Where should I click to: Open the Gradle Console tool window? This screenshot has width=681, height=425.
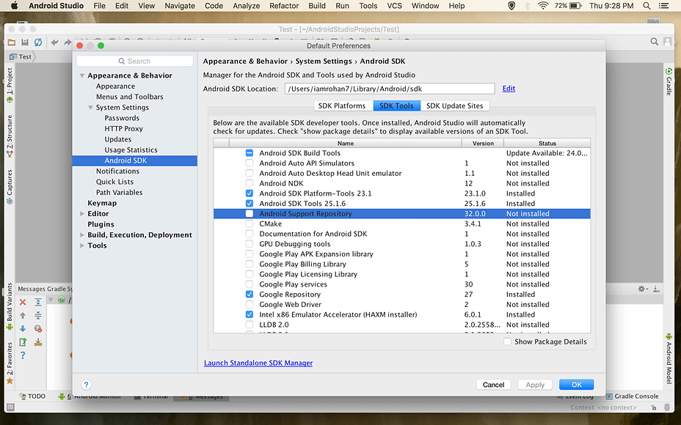pos(633,396)
